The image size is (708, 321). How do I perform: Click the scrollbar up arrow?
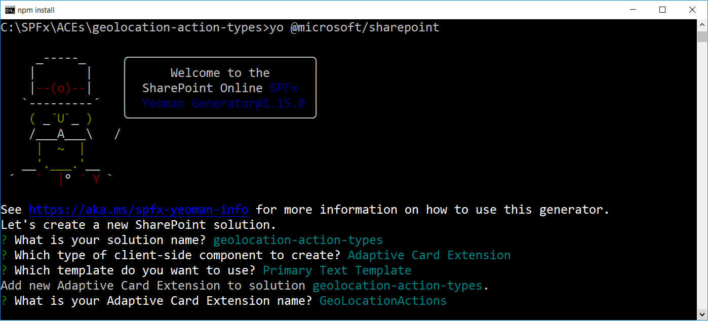pyautogui.click(x=702, y=24)
